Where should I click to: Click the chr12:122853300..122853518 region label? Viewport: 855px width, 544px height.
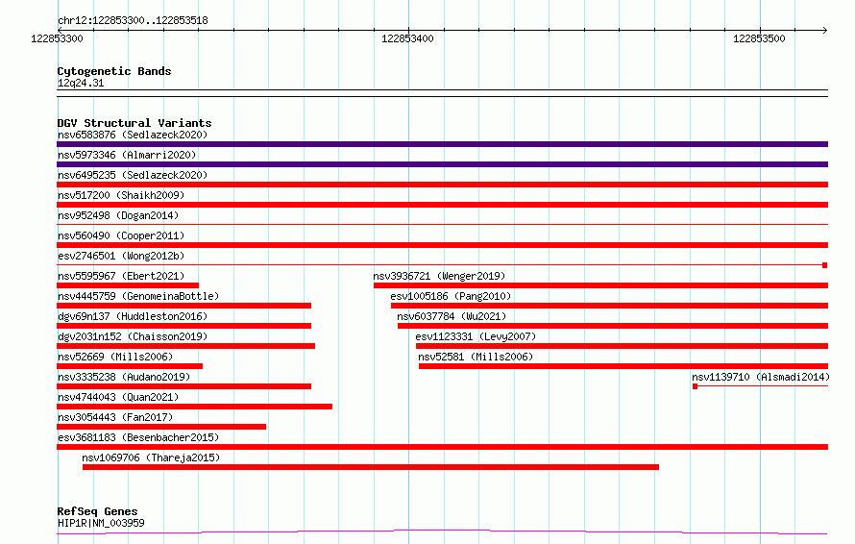click(133, 21)
